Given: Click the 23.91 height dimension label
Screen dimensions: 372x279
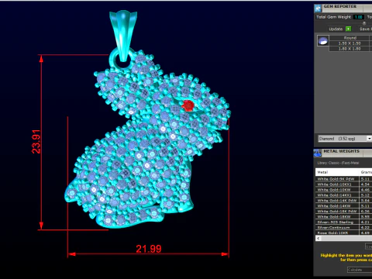Looking at the screenshot, I should tap(36, 142).
